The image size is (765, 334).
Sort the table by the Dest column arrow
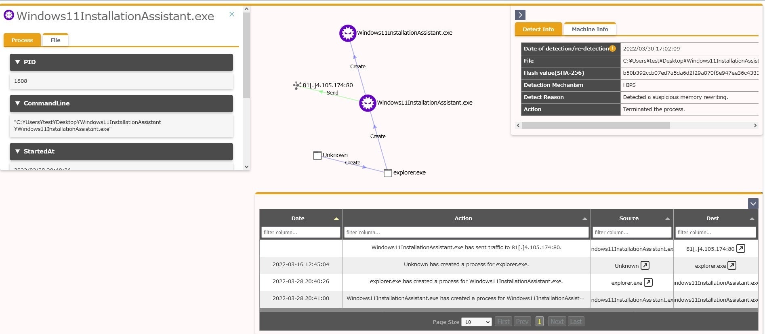point(752,218)
